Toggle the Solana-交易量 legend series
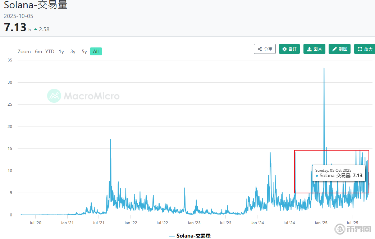The width and height of the screenshot is (375, 239). point(190,236)
